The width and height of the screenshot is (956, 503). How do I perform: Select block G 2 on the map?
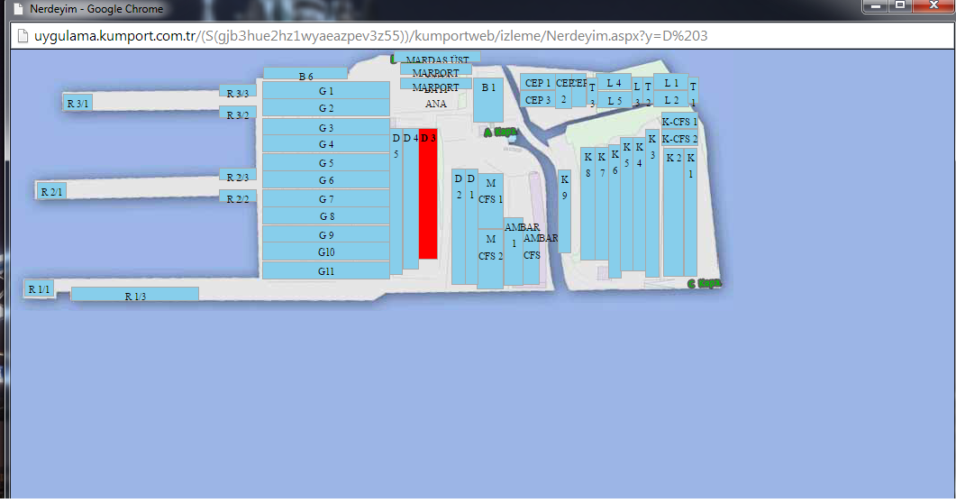point(326,107)
